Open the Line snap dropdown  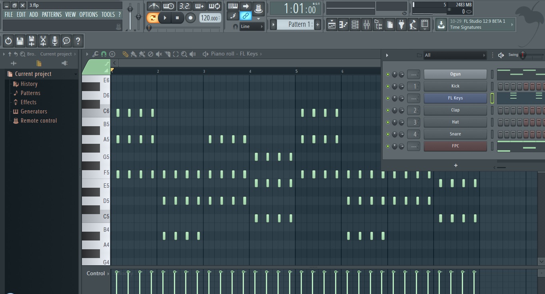pyautogui.click(x=252, y=26)
